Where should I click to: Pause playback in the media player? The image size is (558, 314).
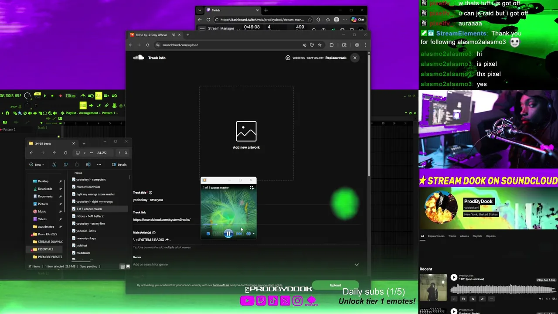coord(228,234)
